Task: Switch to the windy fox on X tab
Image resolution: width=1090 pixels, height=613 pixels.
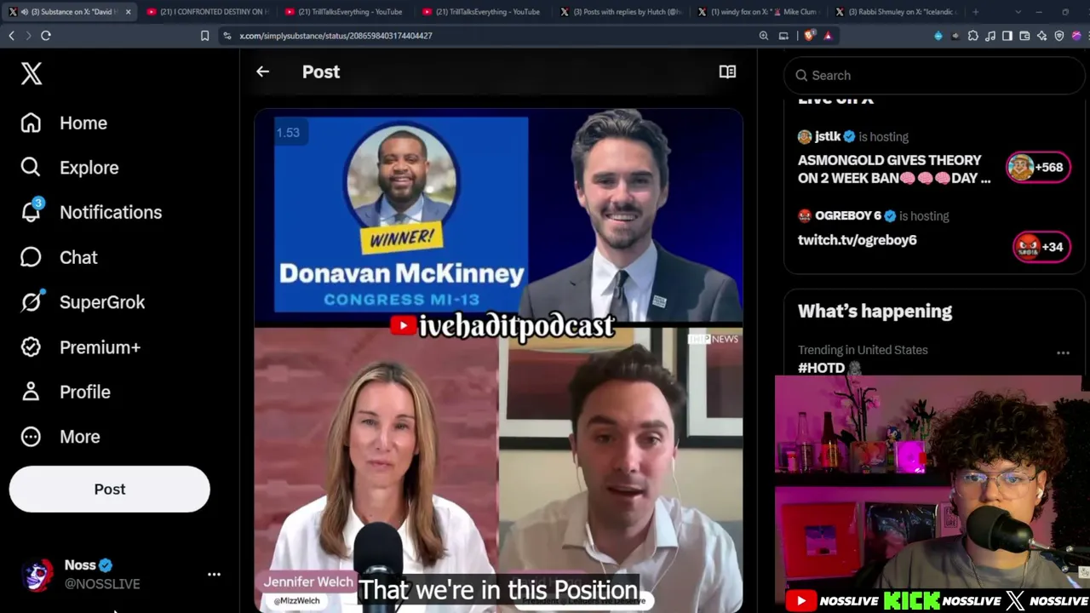Action: click(x=759, y=12)
